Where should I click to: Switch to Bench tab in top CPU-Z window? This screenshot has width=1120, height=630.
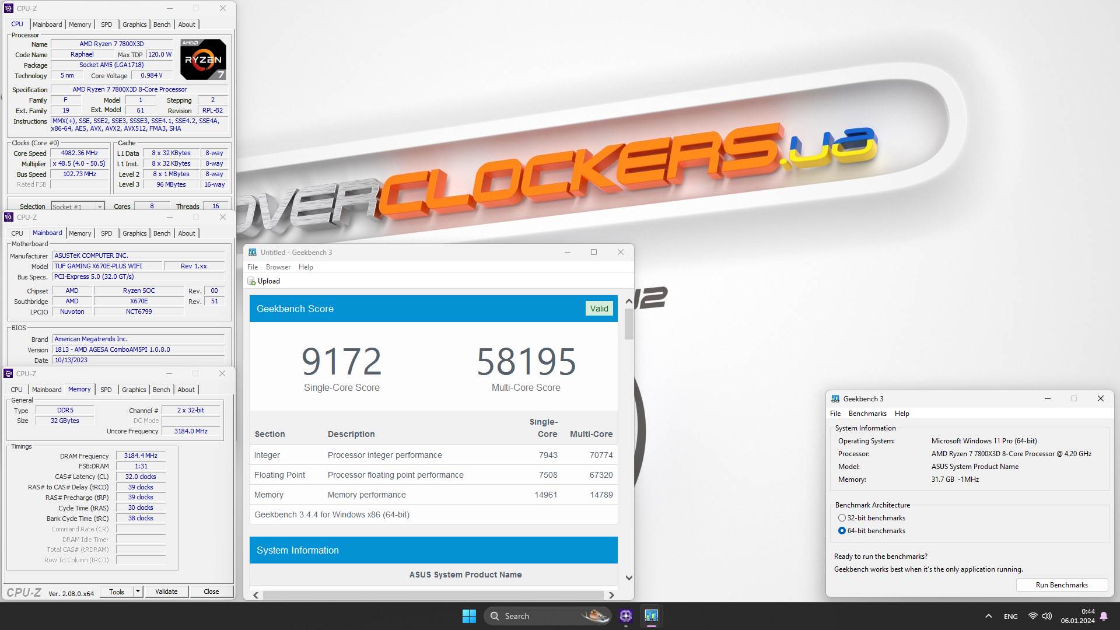162,24
